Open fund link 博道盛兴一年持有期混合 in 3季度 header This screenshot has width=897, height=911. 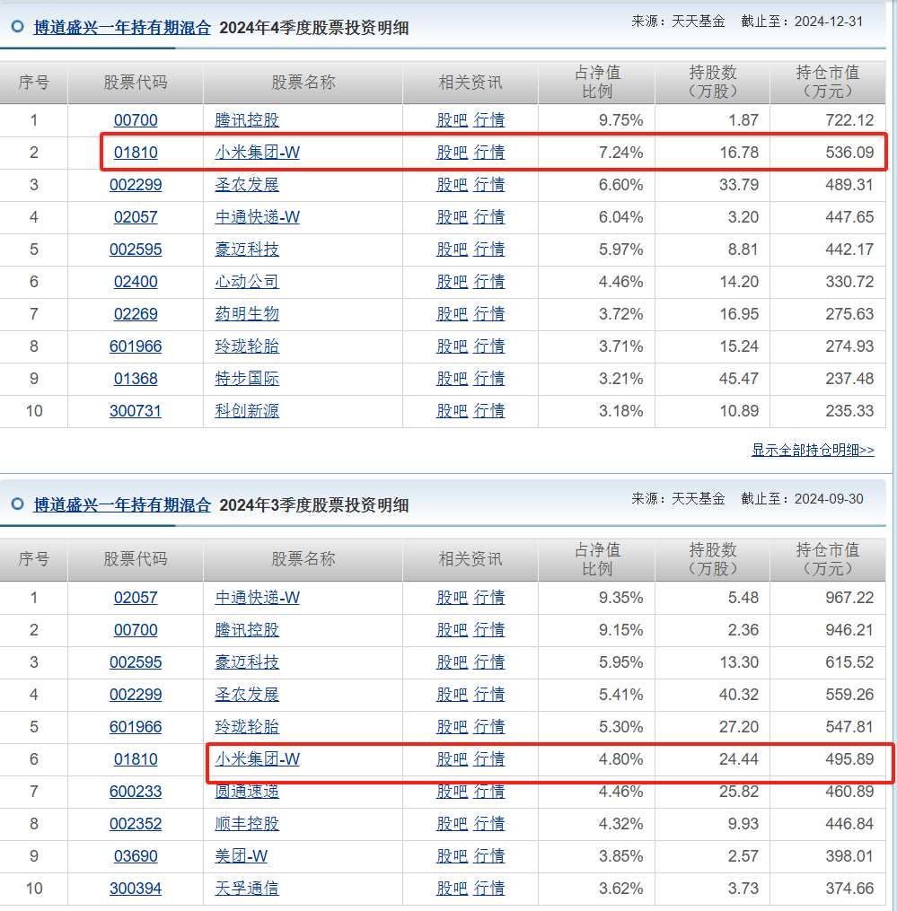(122, 505)
